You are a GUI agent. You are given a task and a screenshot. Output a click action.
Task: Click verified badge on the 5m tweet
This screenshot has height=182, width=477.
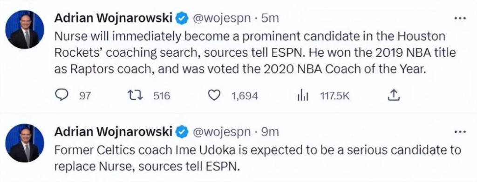point(182,19)
